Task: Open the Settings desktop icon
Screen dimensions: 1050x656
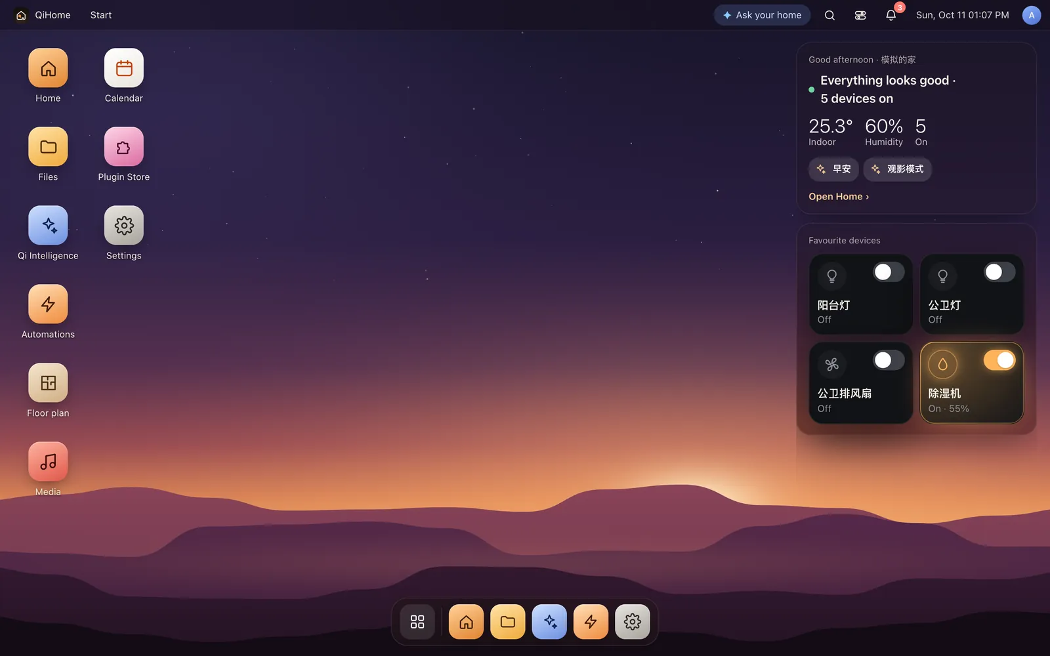Action: (x=124, y=226)
